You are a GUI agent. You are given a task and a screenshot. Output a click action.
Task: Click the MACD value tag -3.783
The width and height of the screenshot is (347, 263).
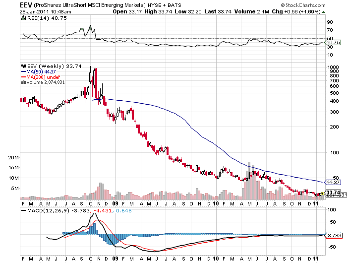(x=334, y=235)
